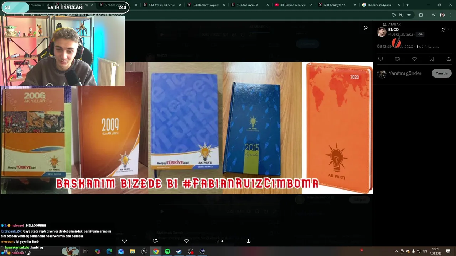Bookmark the post in the right panel

[x=431, y=59]
